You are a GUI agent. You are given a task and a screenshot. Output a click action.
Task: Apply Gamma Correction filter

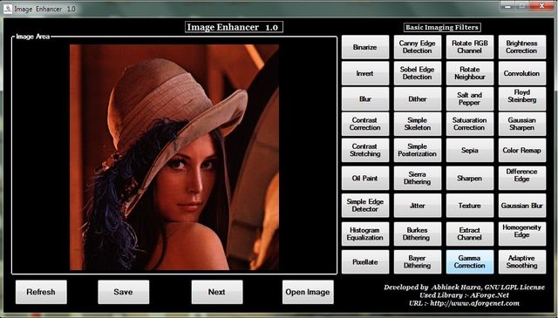pyautogui.click(x=470, y=261)
